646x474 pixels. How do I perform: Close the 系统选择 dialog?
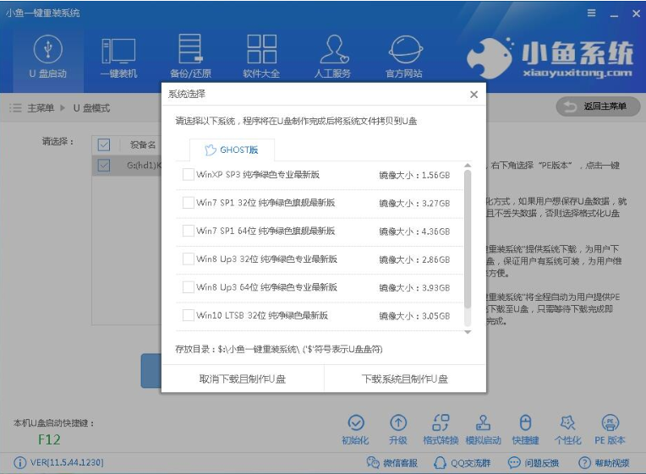click(474, 95)
